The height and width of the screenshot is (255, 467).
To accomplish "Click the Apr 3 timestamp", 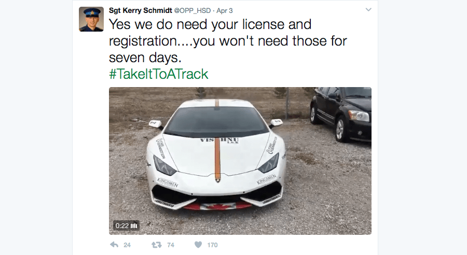I will click(x=225, y=11).
